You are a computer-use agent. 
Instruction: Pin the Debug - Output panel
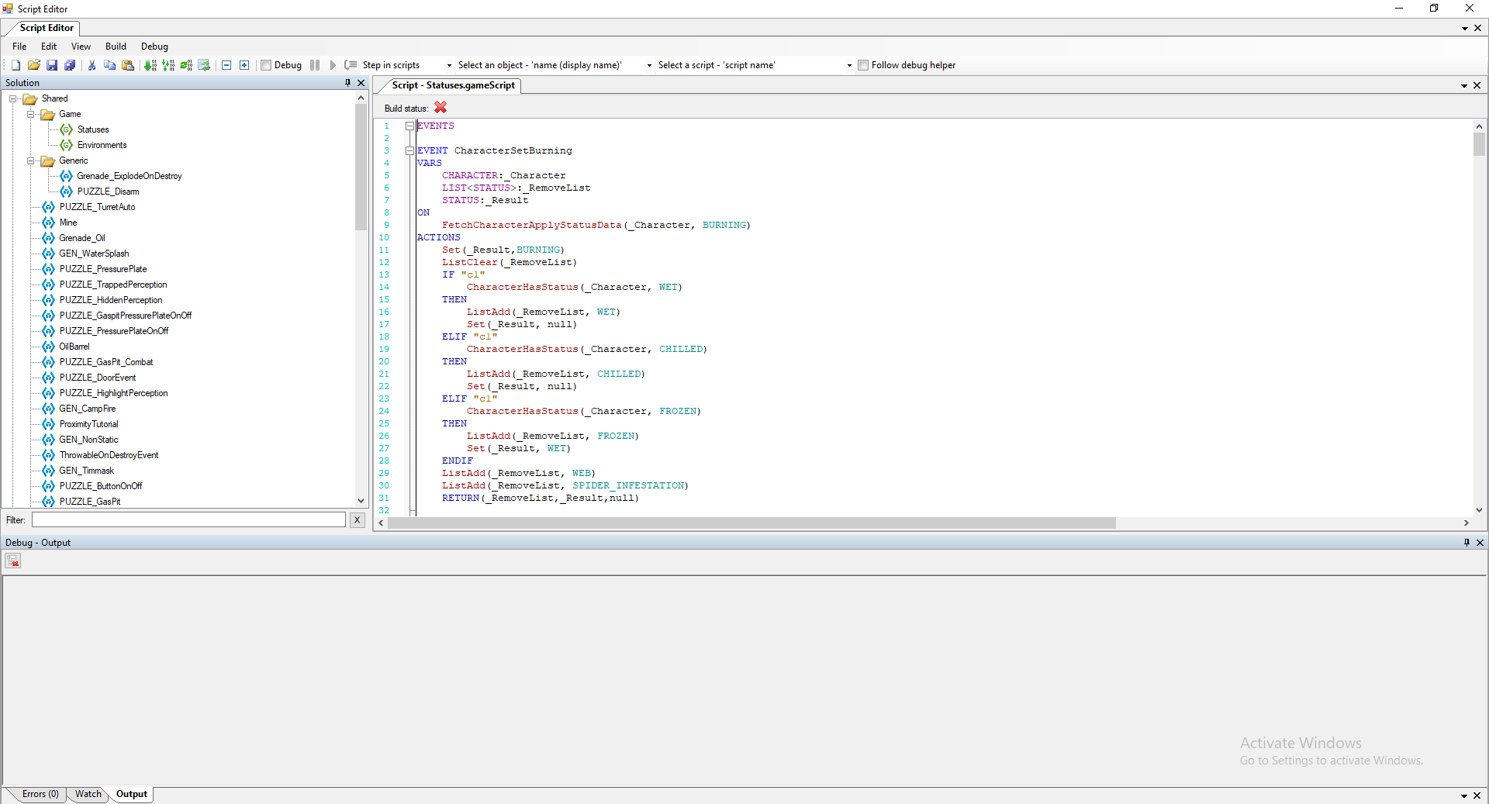[x=1467, y=543]
